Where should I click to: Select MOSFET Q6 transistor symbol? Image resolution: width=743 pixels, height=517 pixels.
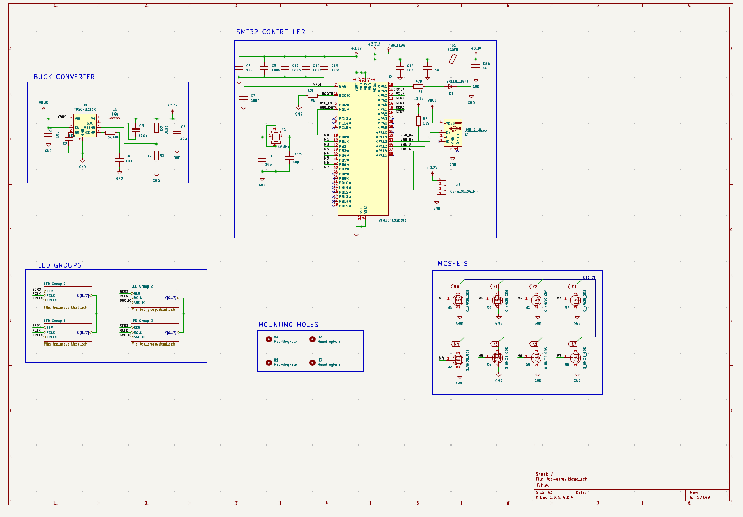point(536,357)
